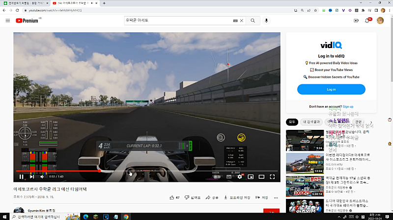Open the 1000KM video thumbnail lasting 5:30:14
Screen dimensions: 393x220
[305, 186]
